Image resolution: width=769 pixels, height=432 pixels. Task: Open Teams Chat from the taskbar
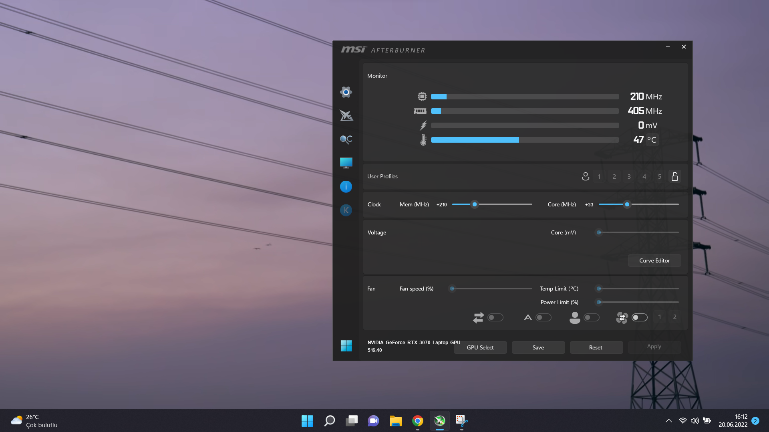(x=373, y=420)
